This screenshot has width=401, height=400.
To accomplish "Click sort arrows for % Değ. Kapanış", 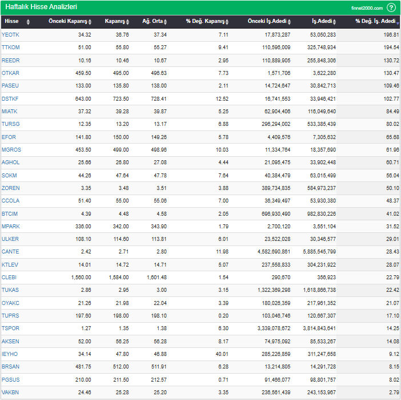I will 227,22.
